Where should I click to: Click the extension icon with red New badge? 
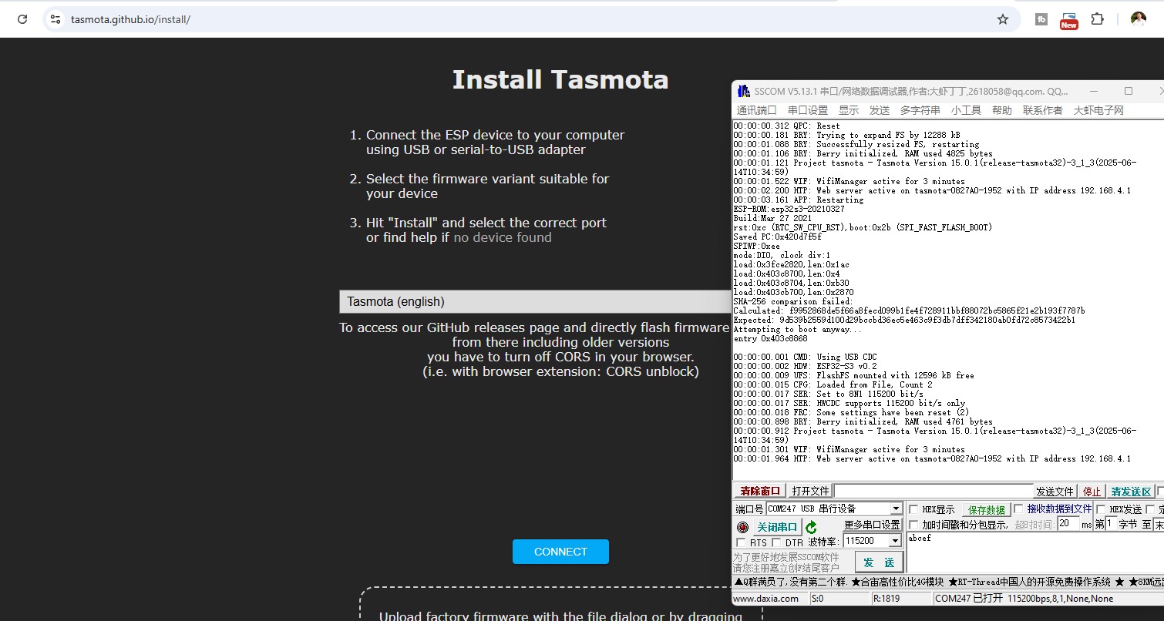click(1068, 20)
